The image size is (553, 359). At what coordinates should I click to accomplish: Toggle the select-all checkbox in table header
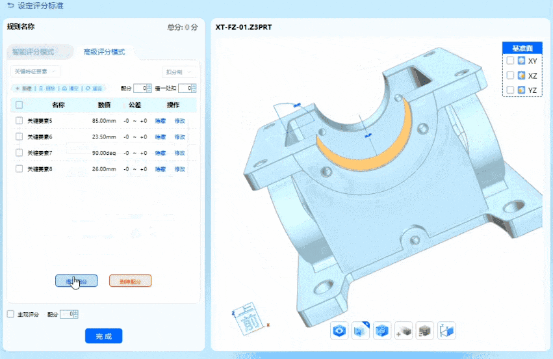pos(19,105)
